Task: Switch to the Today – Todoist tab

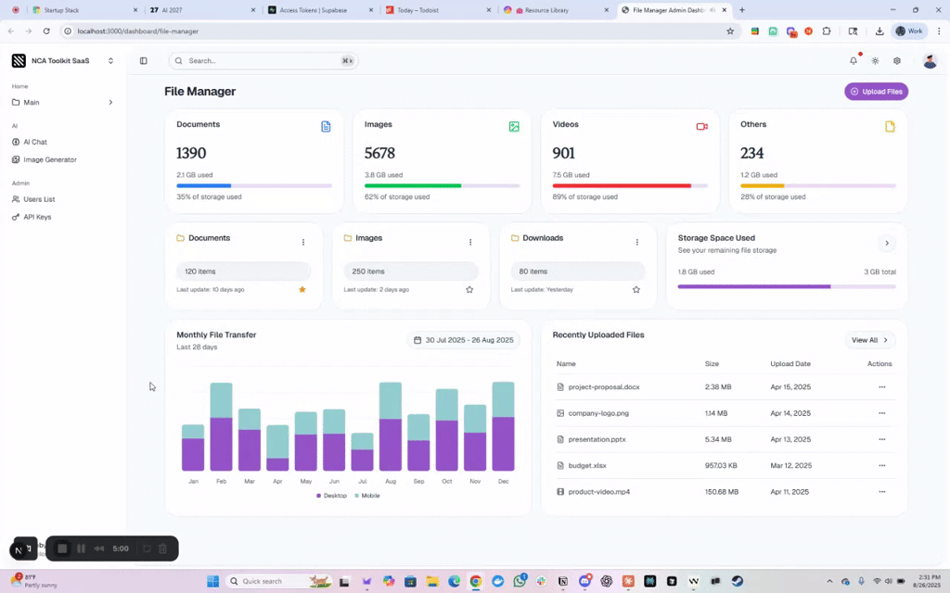Action: 439,10
